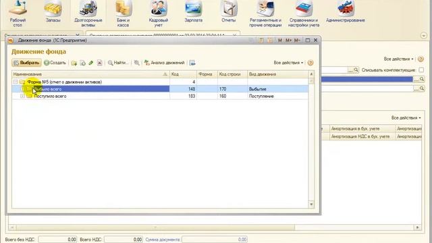Click the Создать button
Viewport: 432px width, 243px height.
[55, 63]
